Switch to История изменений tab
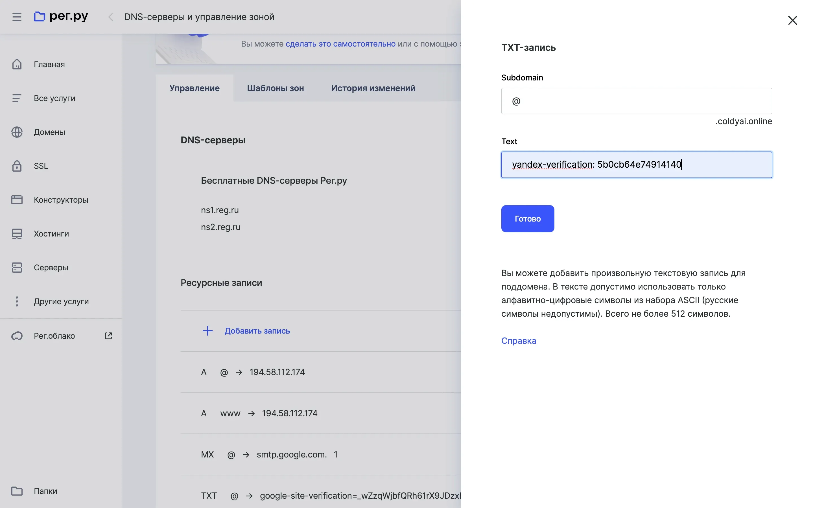813x508 pixels. tap(373, 88)
